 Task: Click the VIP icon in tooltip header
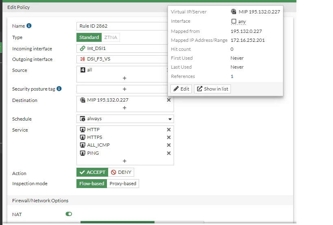[233, 11]
